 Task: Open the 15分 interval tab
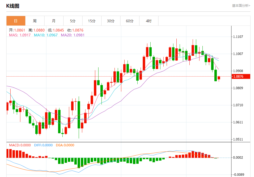coord(92,21)
